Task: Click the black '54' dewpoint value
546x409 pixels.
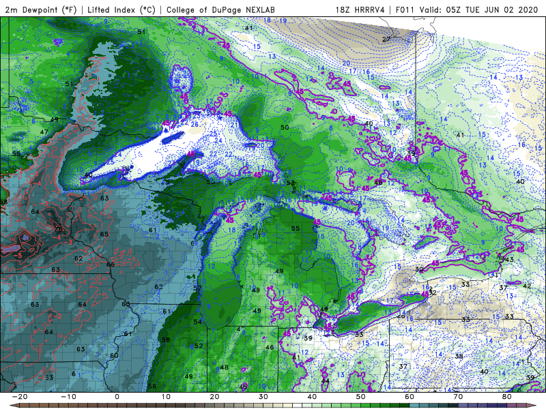Action: point(197,322)
